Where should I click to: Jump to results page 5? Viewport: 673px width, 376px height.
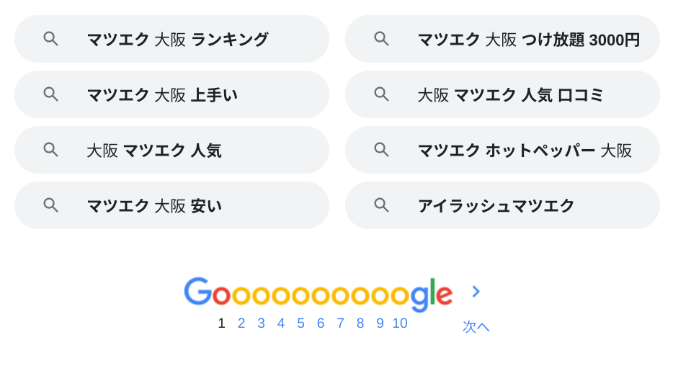point(300,323)
